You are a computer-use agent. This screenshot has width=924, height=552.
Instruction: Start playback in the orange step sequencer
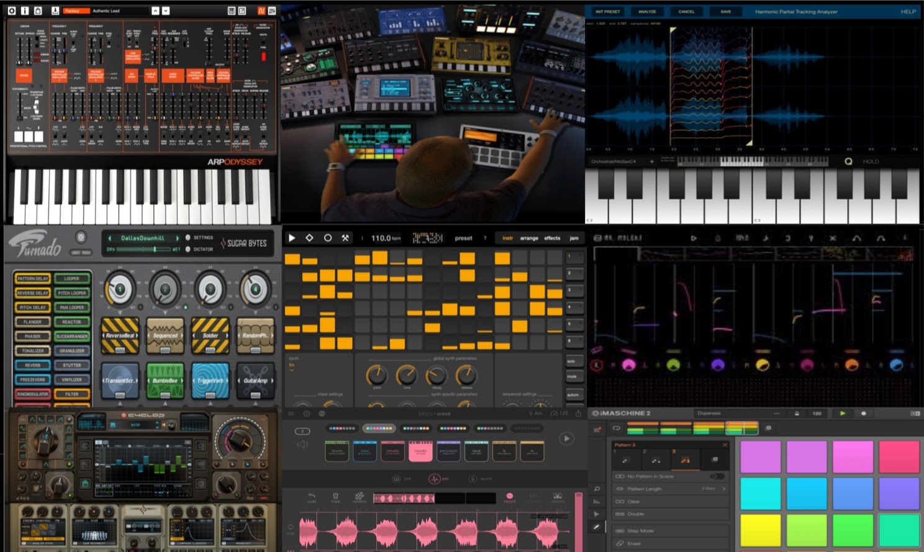coord(292,238)
